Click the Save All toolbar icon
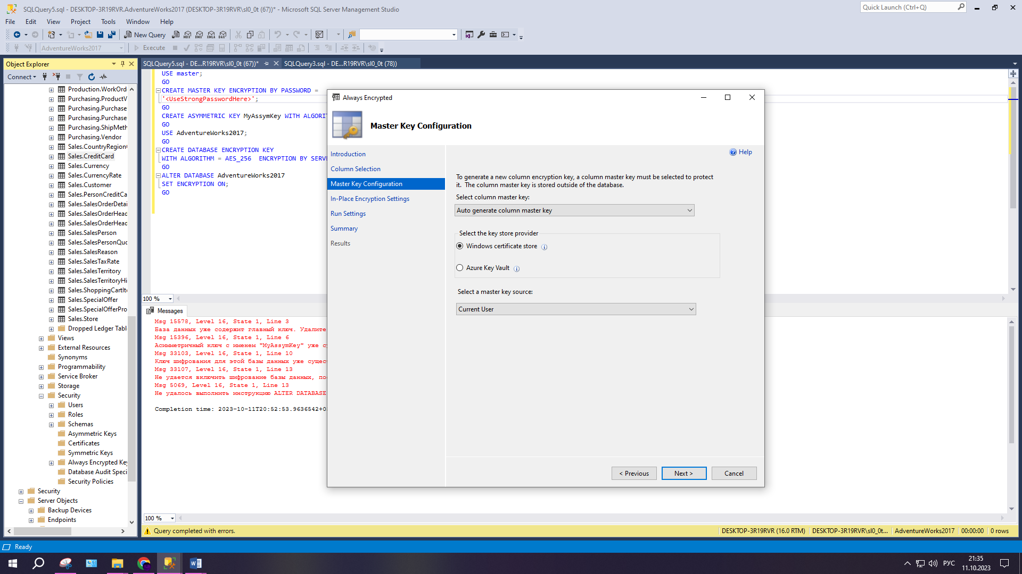1022x574 pixels. pyautogui.click(x=112, y=35)
